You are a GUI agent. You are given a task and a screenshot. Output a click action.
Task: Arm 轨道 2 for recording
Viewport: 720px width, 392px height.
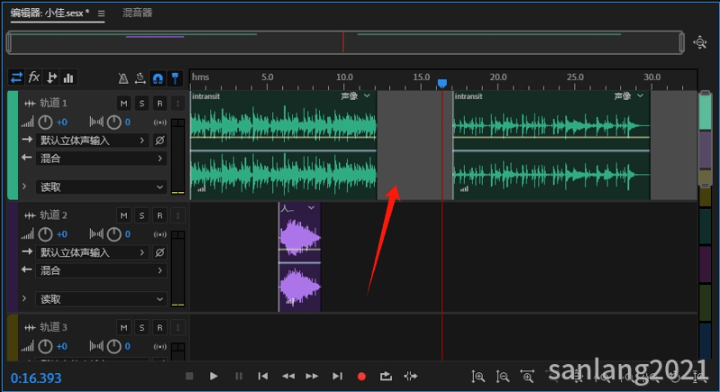click(x=159, y=215)
